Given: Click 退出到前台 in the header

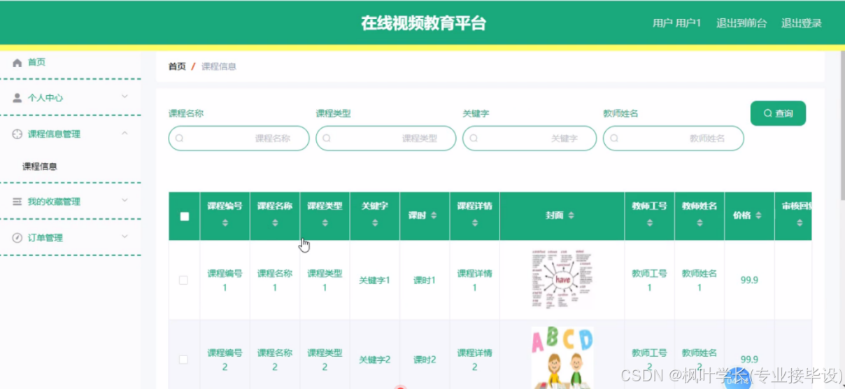Looking at the screenshot, I should tap(741, 23).
